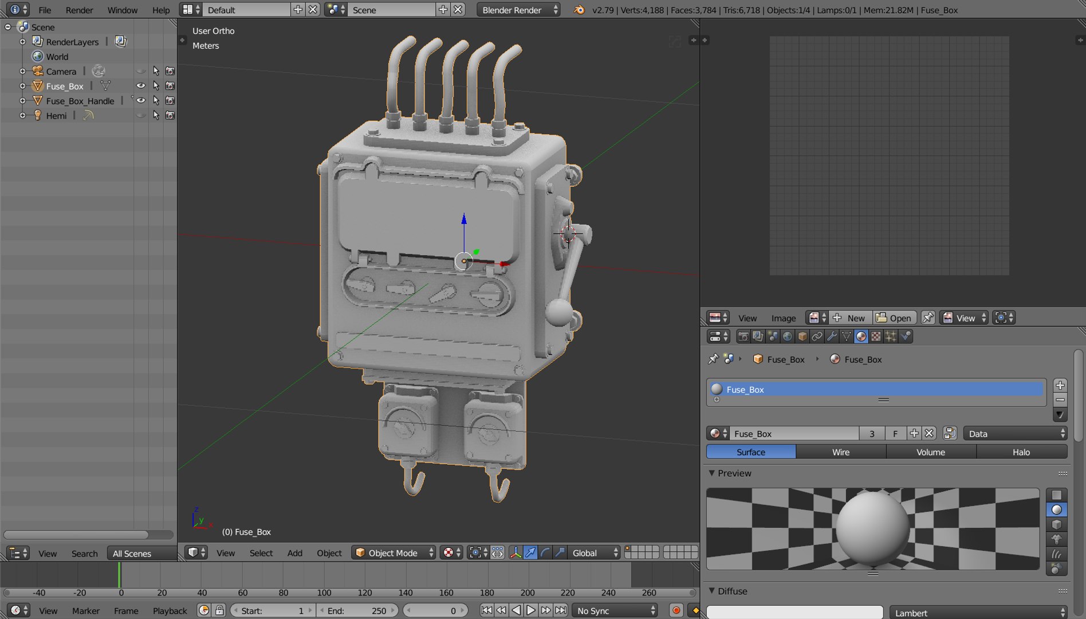1086x619 pixels.
Task: Open the Lambert diffuse shader dropdown
Action: click(x=978, y=612)
